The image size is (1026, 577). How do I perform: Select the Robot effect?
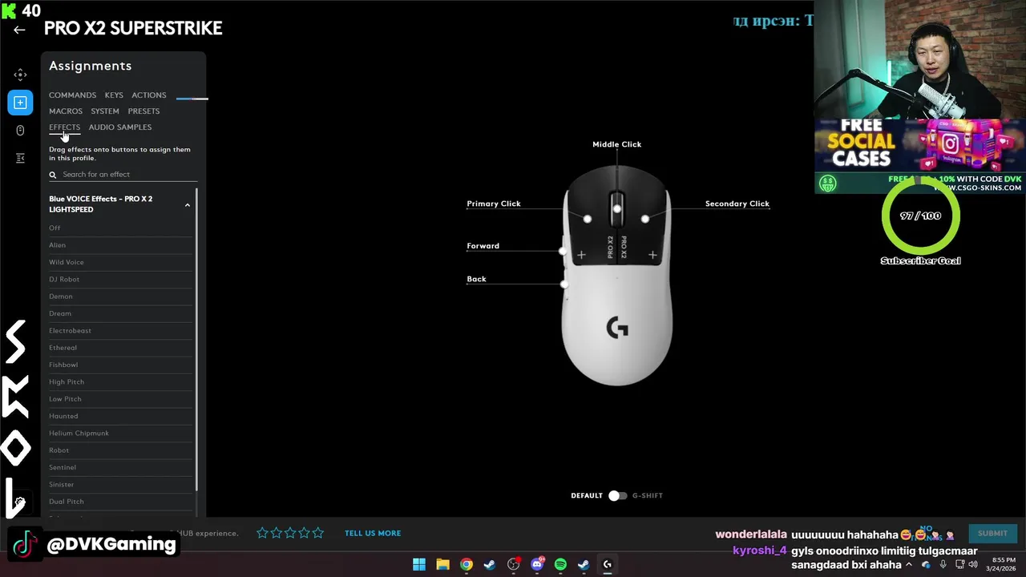120,450
